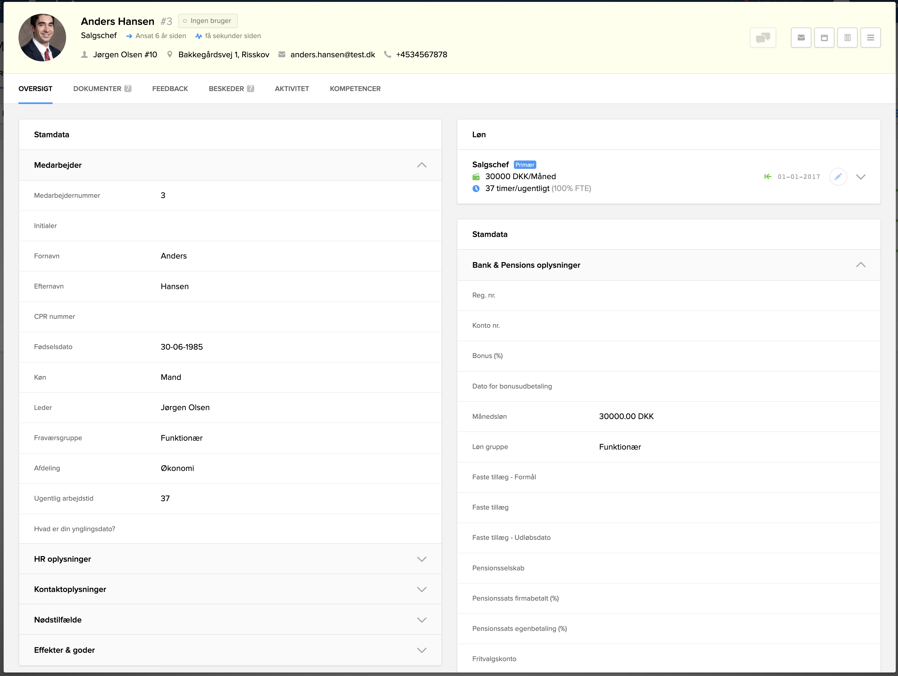Expand the Kontaktoplysninger section
898x676 pixels.
[x=421, y=590]
